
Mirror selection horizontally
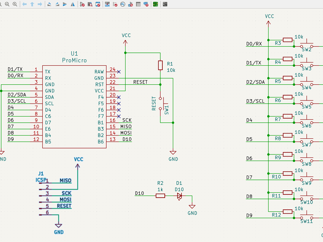[72, 4]
